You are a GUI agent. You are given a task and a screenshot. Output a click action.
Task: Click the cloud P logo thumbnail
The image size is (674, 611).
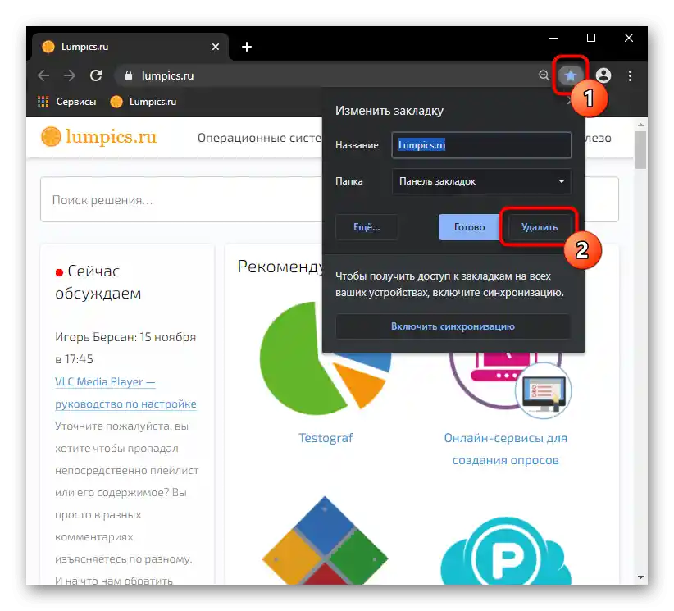505,551
